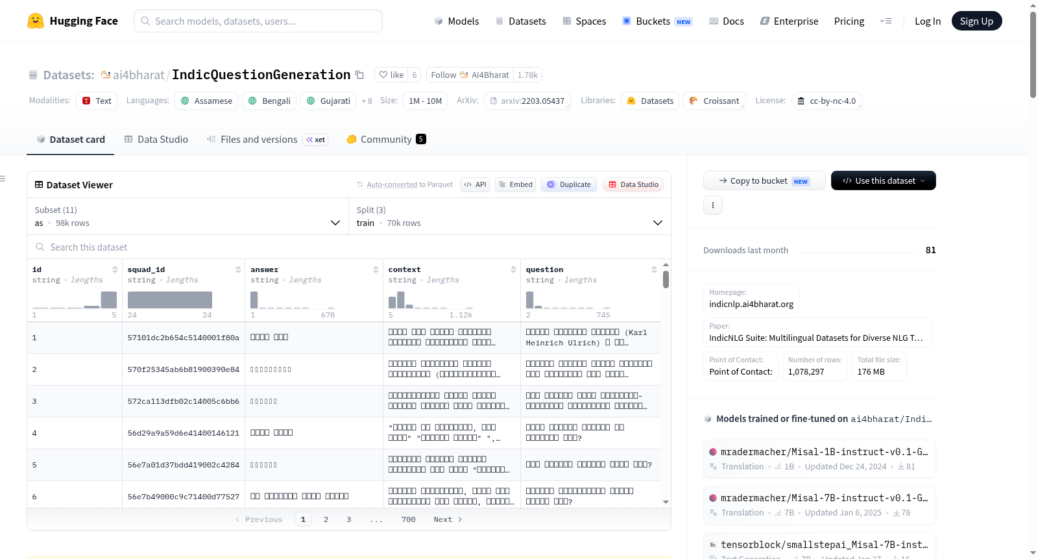Open the left sidebar toggle icon
This screenshot has height=559, width=1038.
[3, 179]
